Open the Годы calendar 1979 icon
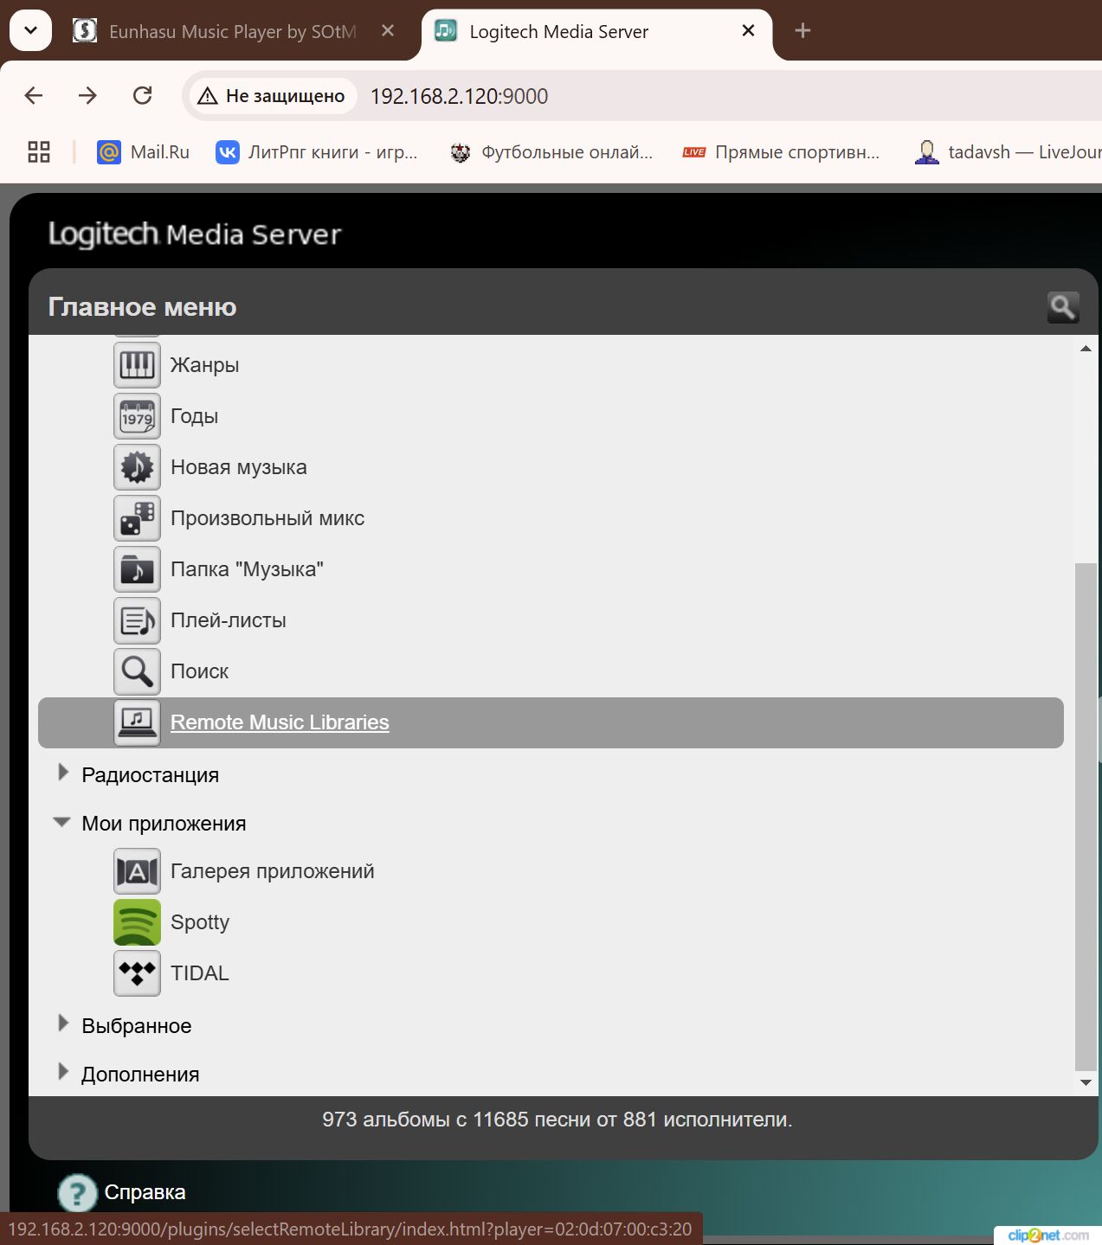 (x=137, y=416)
